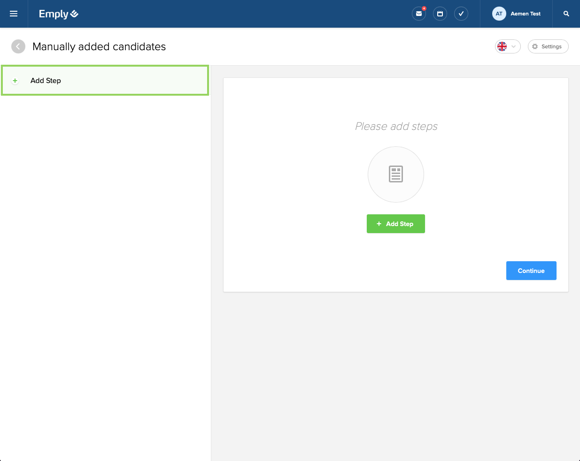Click the AT avatar circle

point(499,14)
